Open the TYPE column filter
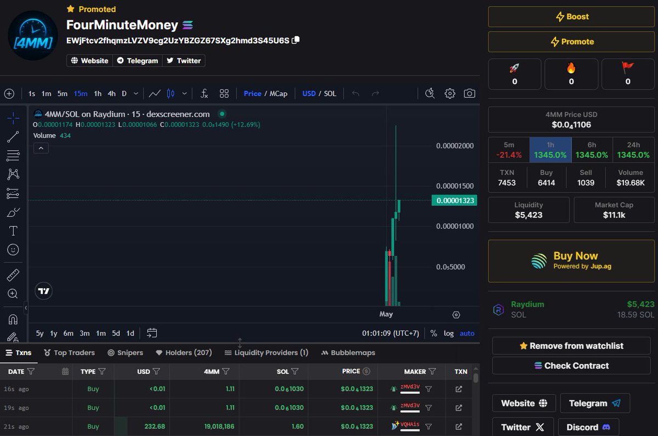This screenshot has width=658, height=436. click(102, 371)
